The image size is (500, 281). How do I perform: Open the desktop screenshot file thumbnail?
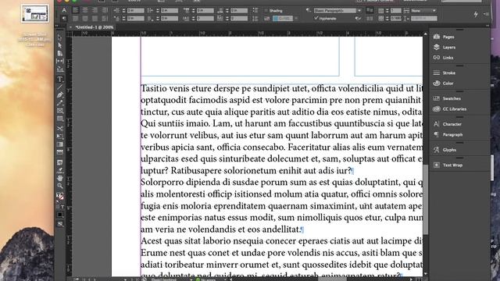(x=35, y=14)
